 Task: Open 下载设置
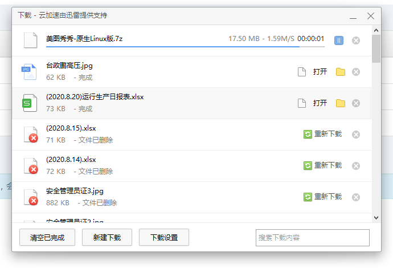click(x=164, y=237)
